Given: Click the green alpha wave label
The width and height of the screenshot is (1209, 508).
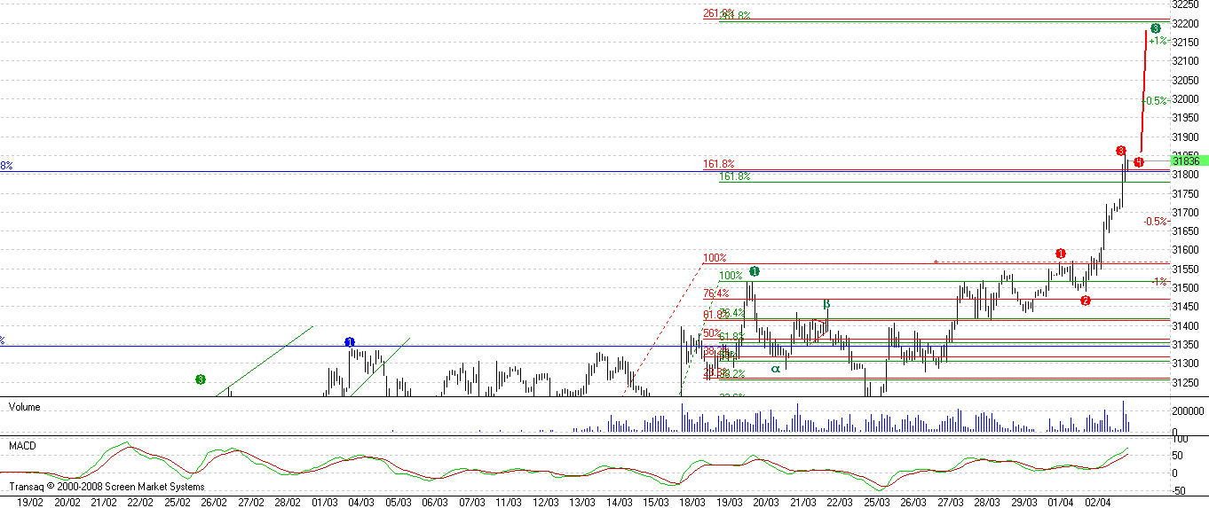Looking at the screenshot, I should [x=776, y=368].
